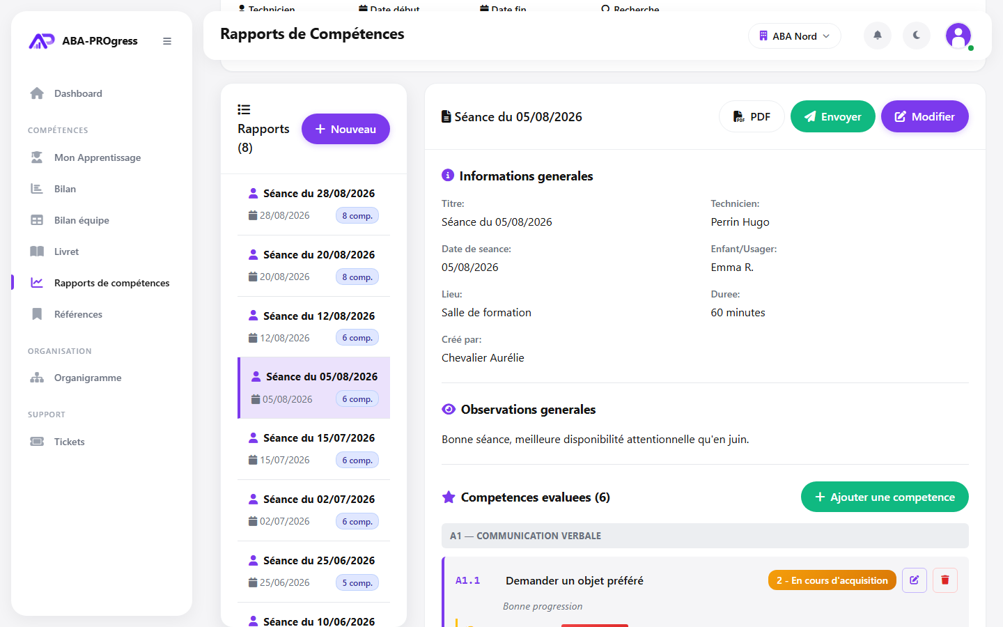Edit competence A1.1 pencil icon

(915, 580)
